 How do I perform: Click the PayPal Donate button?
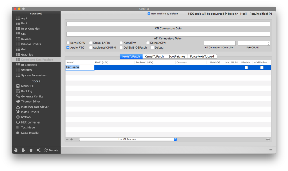pyautogui.click(x=51, y=150)
